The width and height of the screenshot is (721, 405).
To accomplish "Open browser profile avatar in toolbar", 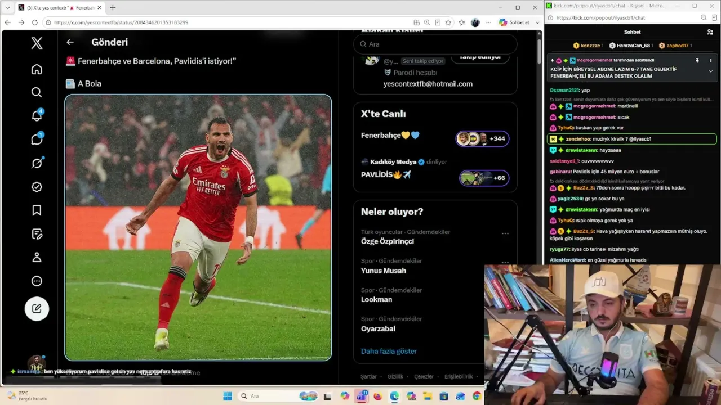I will tap(475, 22).
